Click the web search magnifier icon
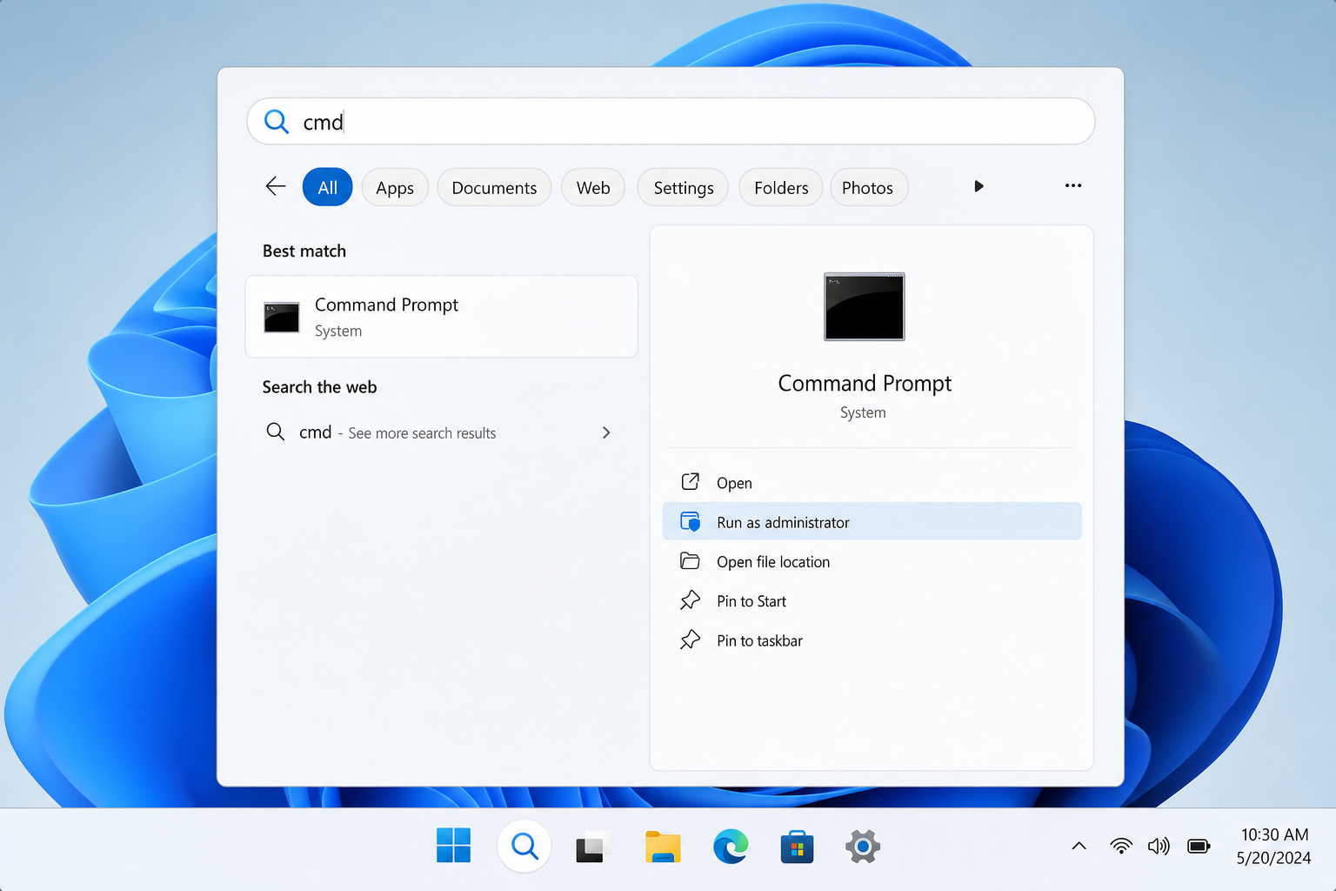Image resolution: width=1336 pixels, height=891 pixels. click(275, 432)
